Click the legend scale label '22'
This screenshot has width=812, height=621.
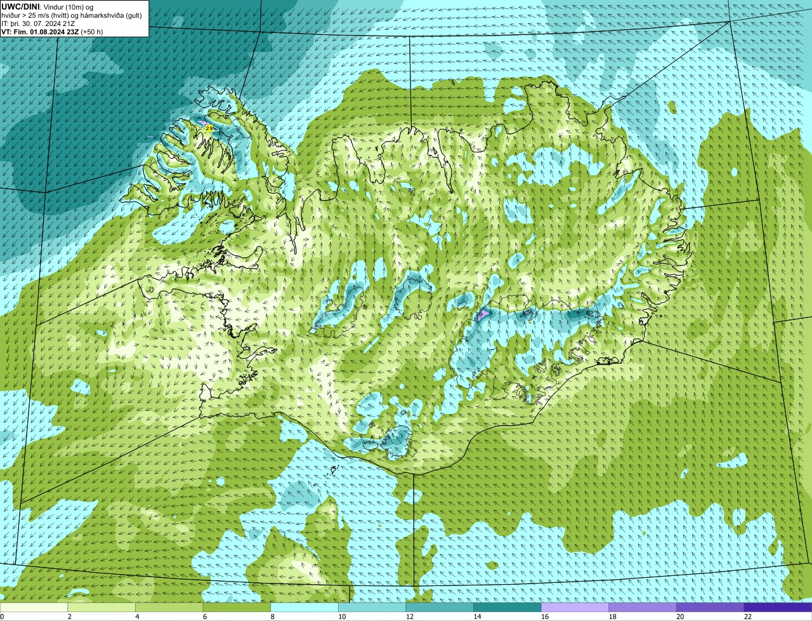748,617
